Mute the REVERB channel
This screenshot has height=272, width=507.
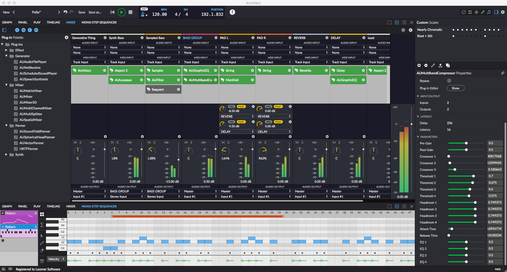click(x=297, y=142)
